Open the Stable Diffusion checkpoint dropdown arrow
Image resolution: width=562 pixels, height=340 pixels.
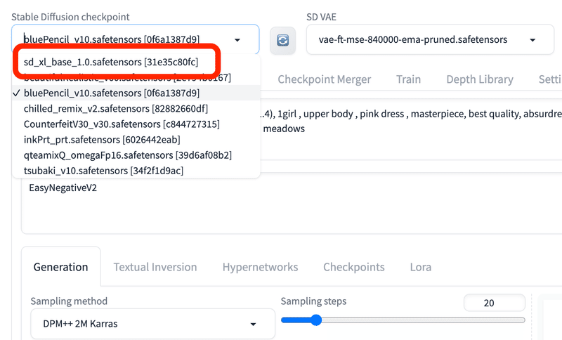pos(237,40)
